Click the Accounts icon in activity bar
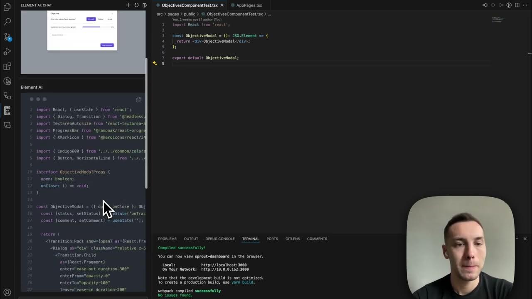This screenshot has width=532, height=299. pos(7,293)
